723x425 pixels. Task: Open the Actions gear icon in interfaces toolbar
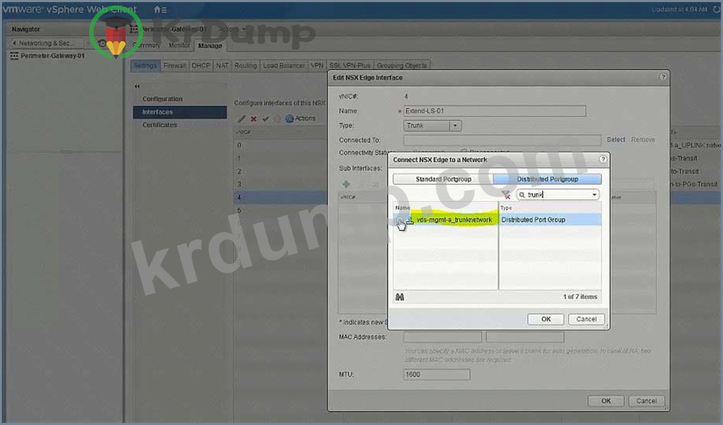pos(289,119)
